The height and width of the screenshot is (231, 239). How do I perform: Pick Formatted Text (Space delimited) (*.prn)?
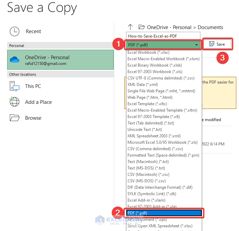tap(164, 155)
